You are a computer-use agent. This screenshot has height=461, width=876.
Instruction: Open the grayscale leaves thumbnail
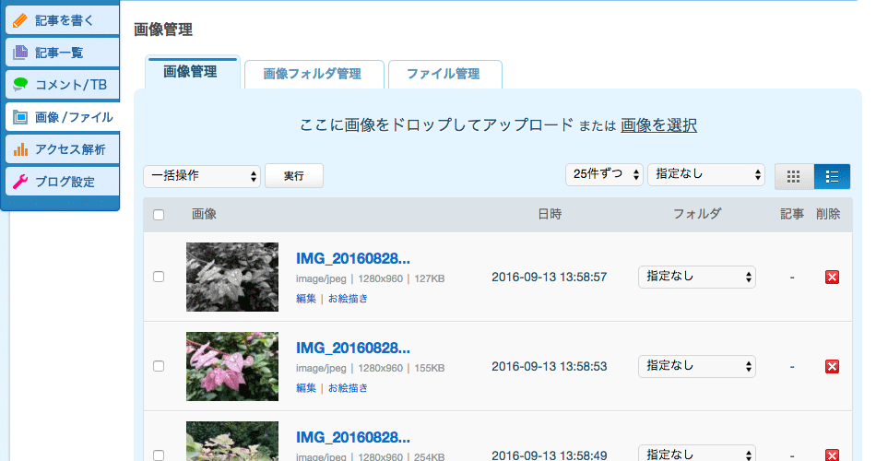pyautogui.click(x=232, y=277)
